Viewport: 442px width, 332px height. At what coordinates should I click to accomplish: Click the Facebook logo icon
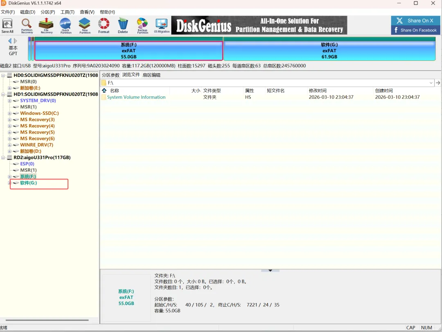[x=396, y=30]
